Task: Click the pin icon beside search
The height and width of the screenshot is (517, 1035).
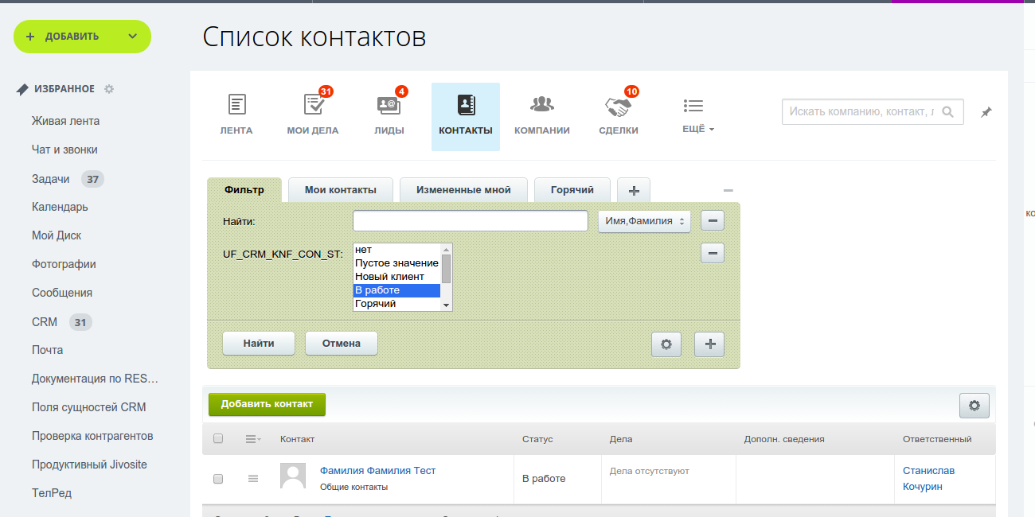Action: [986, 113]
